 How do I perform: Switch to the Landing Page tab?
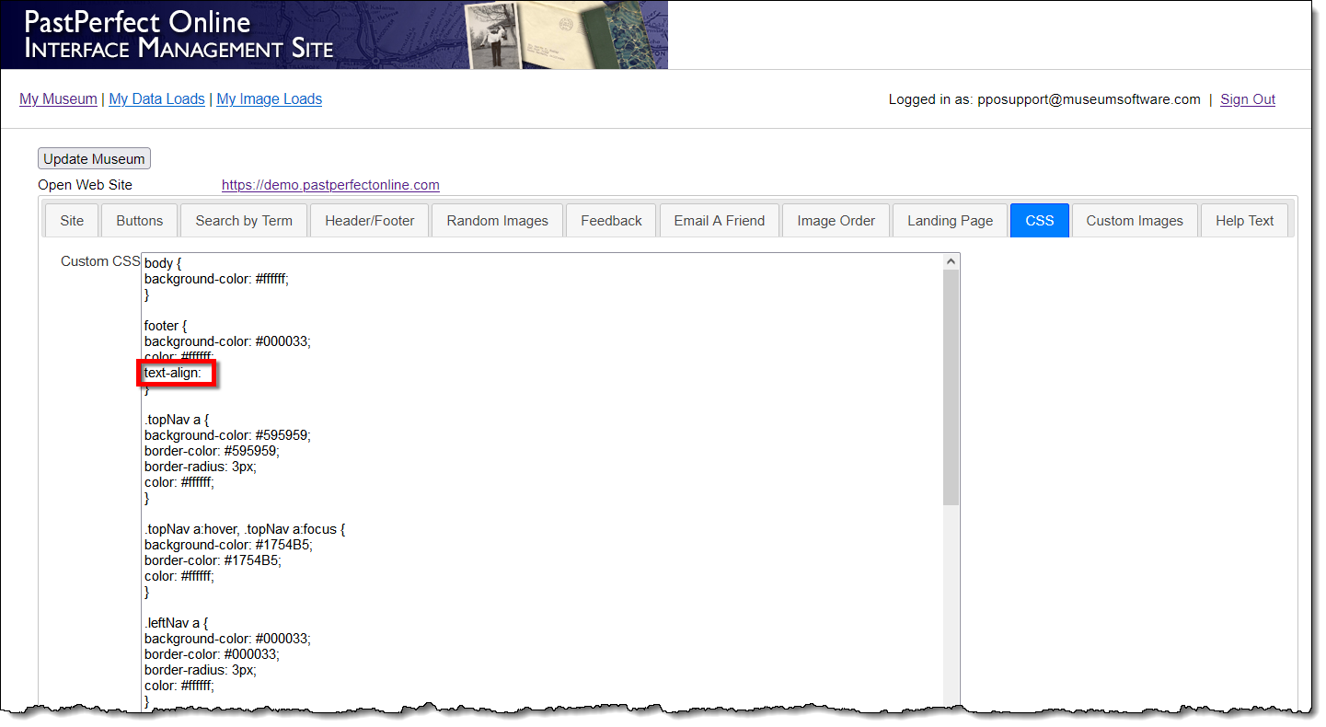[950, 220]
